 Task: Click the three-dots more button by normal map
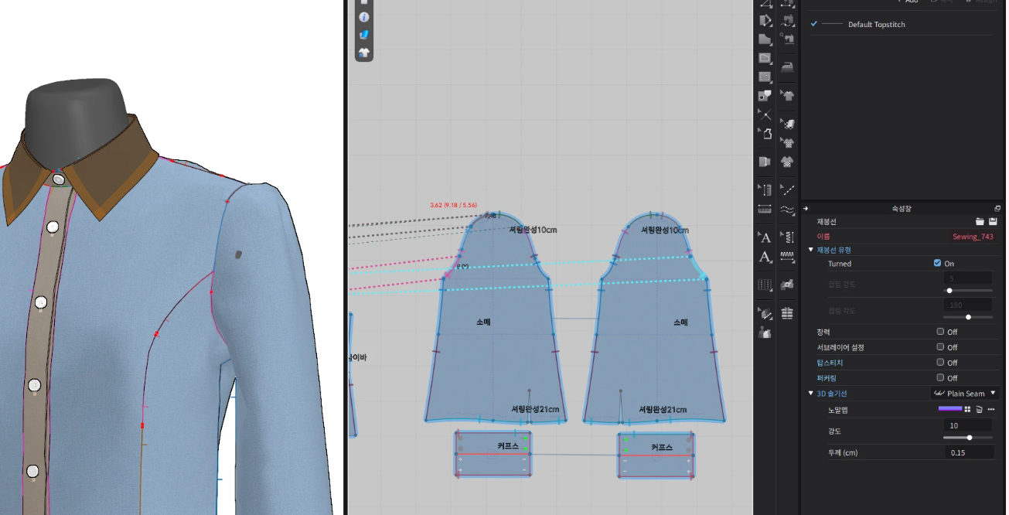[x=991, y=409]
